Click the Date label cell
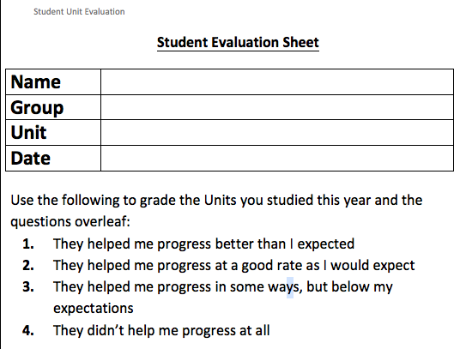Image resolution: width=466 pixels, height=349 pixels. point(53,159)
